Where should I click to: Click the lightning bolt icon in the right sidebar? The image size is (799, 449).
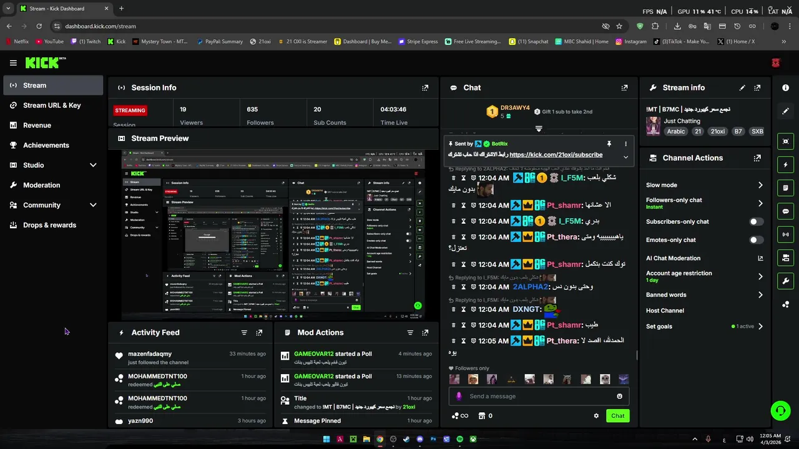[x=785, y=165]
